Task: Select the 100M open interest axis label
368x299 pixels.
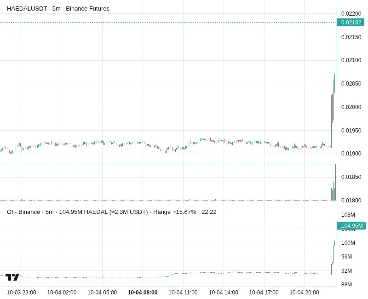Action: [348, 243]
